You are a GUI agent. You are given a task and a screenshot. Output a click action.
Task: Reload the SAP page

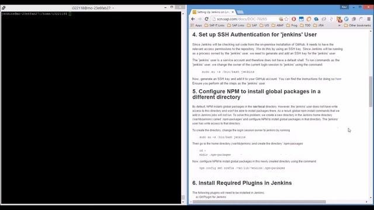click(206, 19)
